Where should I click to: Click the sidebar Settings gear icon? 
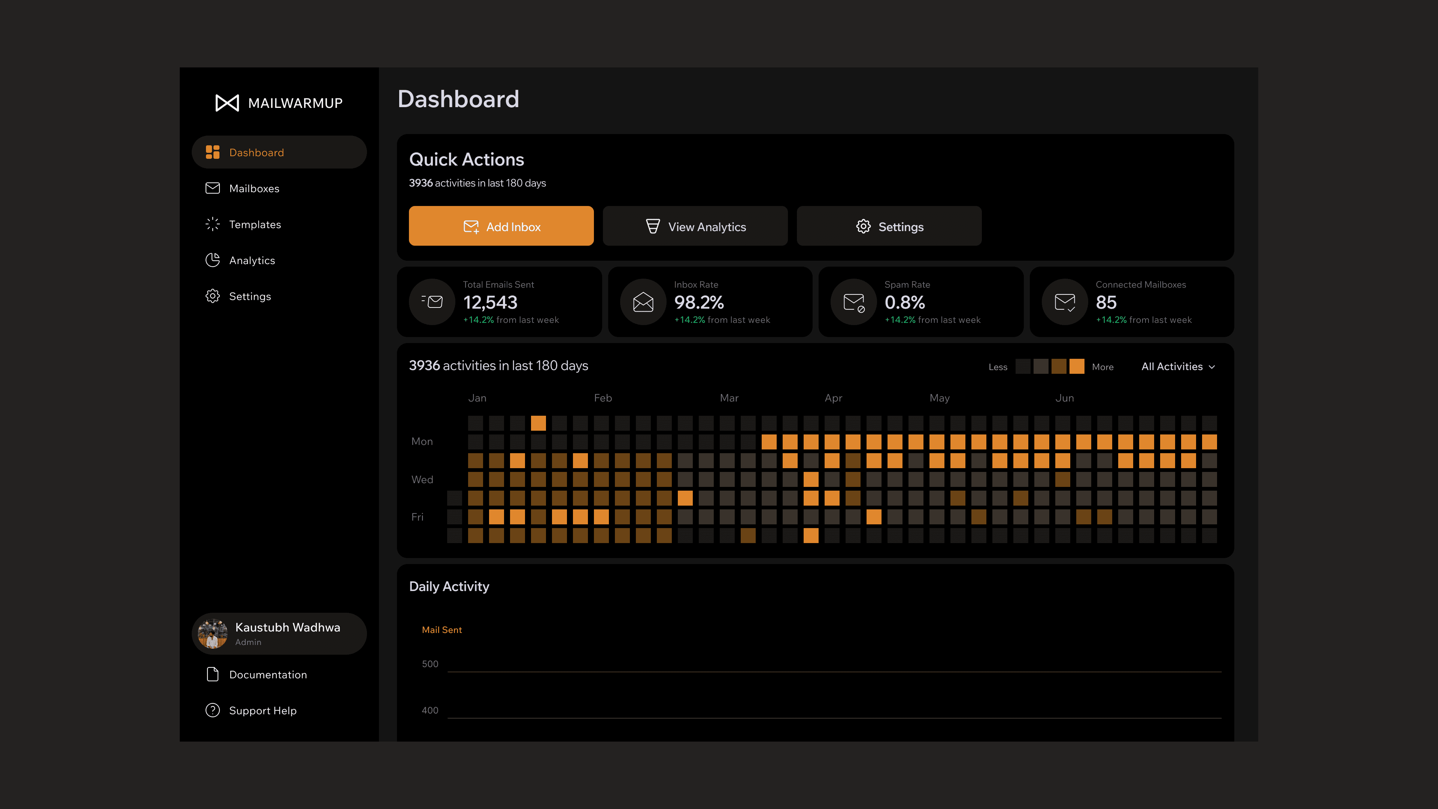[x=213, y=296]
